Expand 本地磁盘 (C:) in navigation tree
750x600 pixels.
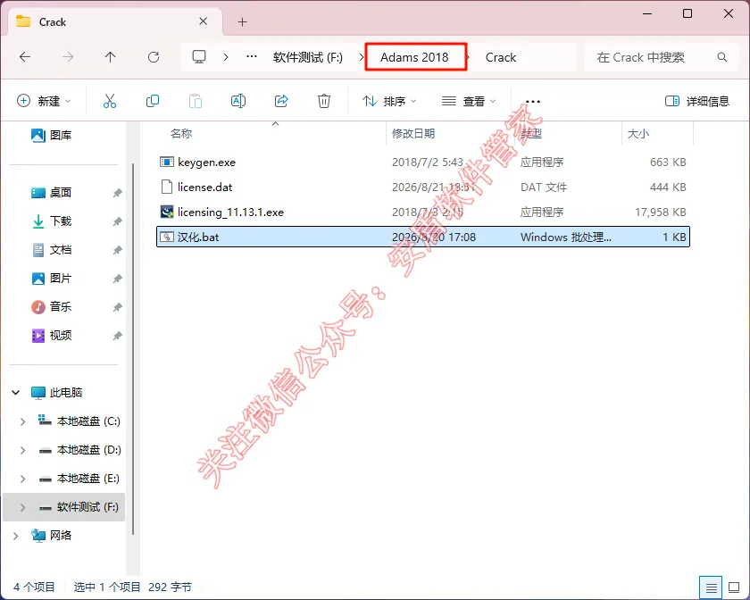[22, 421]
